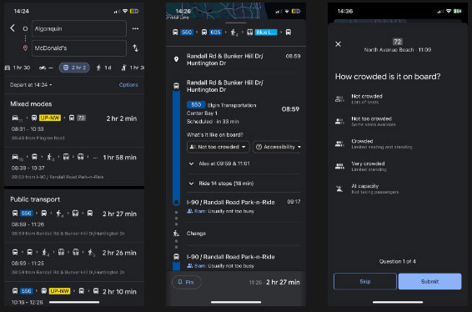Select the 2 hr 27 min public transport route
The width and height of the screenshot is (472, 312).
[x=74, y=224]
